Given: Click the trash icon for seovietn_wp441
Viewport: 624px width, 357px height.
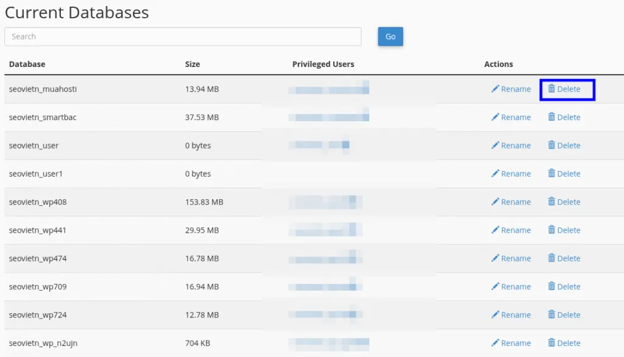Looking at the screenshot, I should point(551,230).
